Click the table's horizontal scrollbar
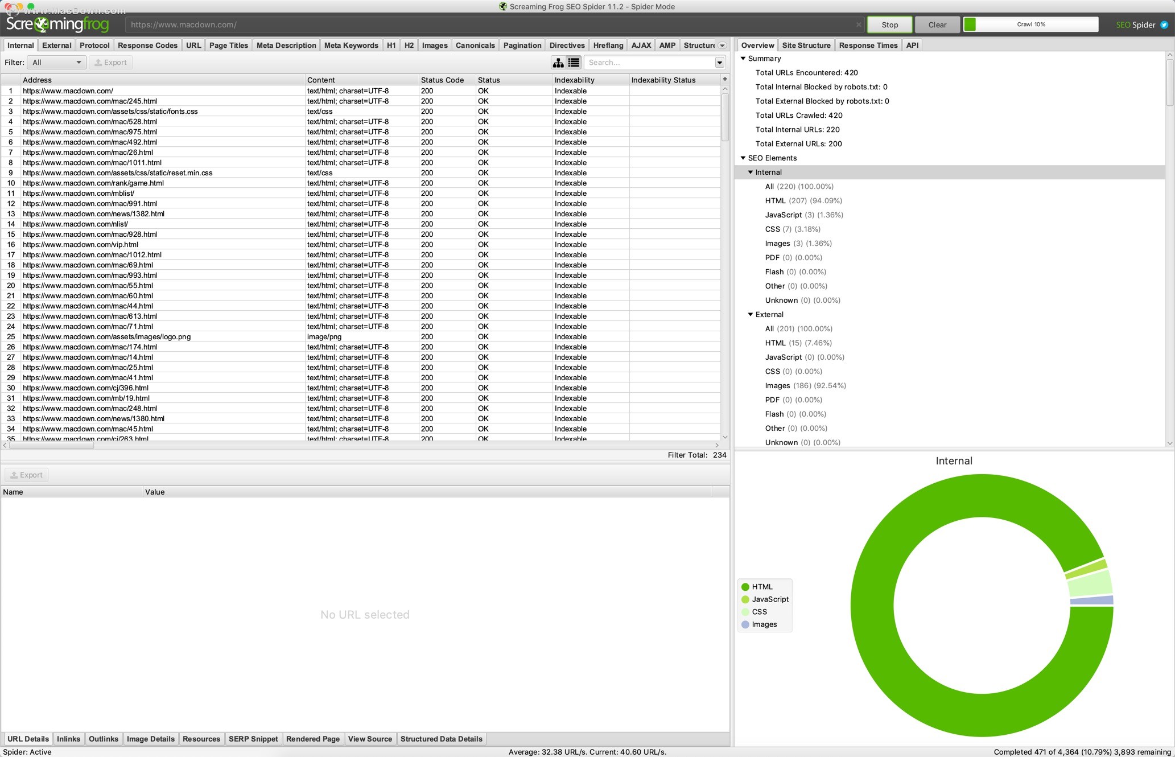Image resolution: width=1175 pixels, height=757 pixels. tap(51, 446)
